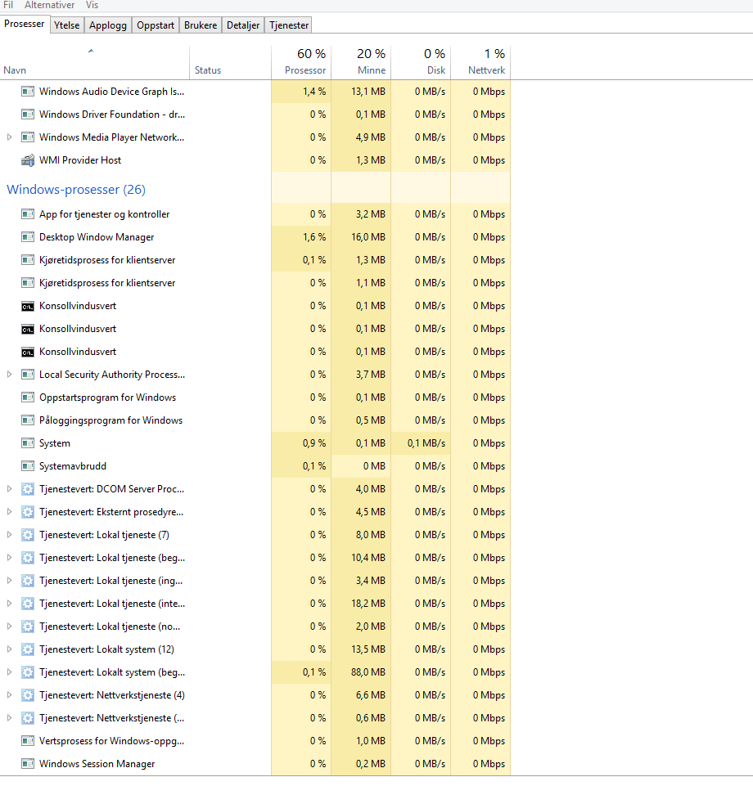Screen dimensions: 753x786
Task: Click gear icon of Tjenestevert: DCOM Server Proc
Action: tap(28, 489)
